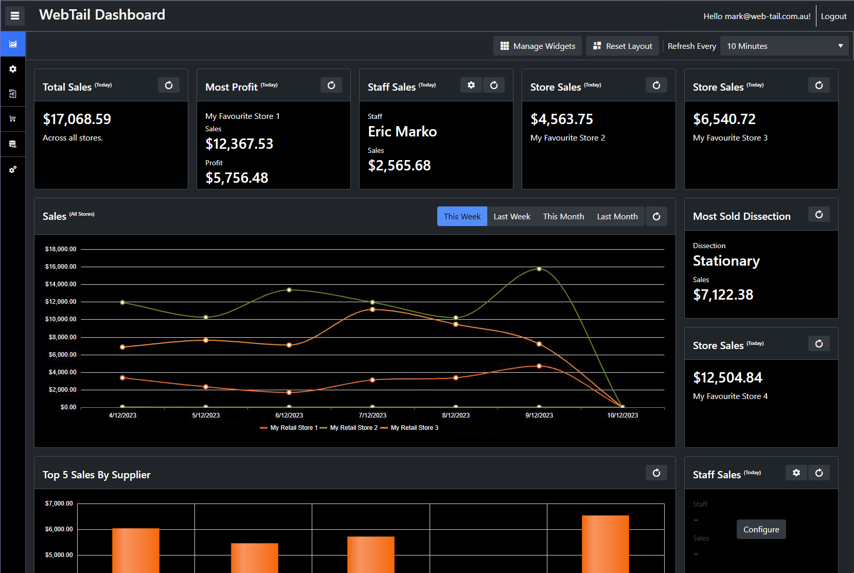Click the 10/12/2023 x-axis date label
The width and height of the screenshot is (854, 573).
(x=622, y=415)
